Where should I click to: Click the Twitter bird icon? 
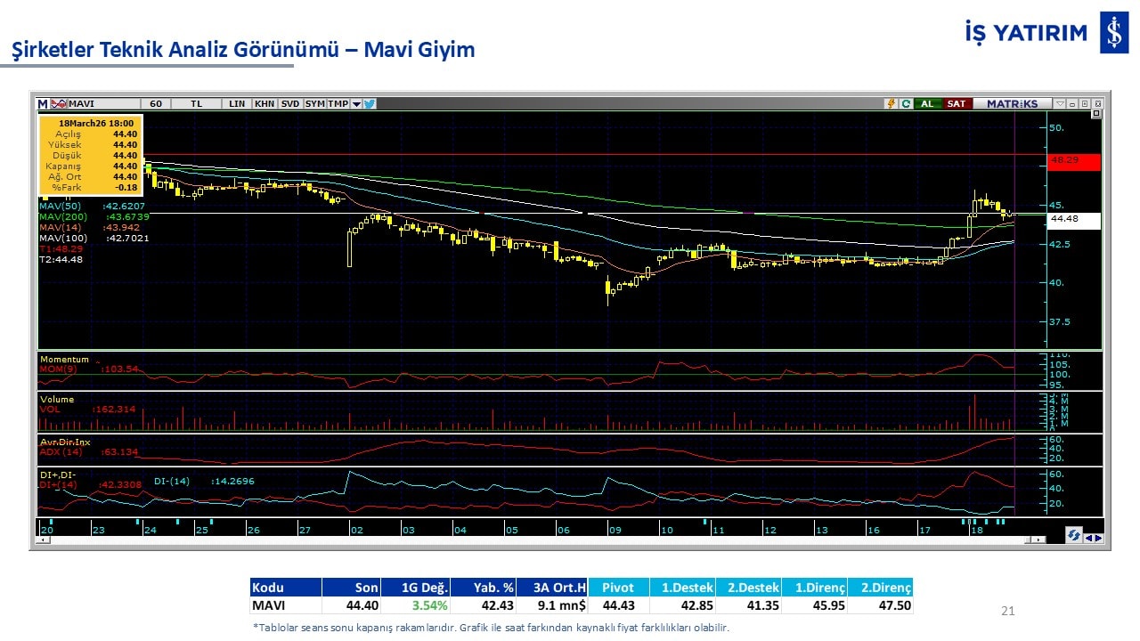click(x=370, y=104)
